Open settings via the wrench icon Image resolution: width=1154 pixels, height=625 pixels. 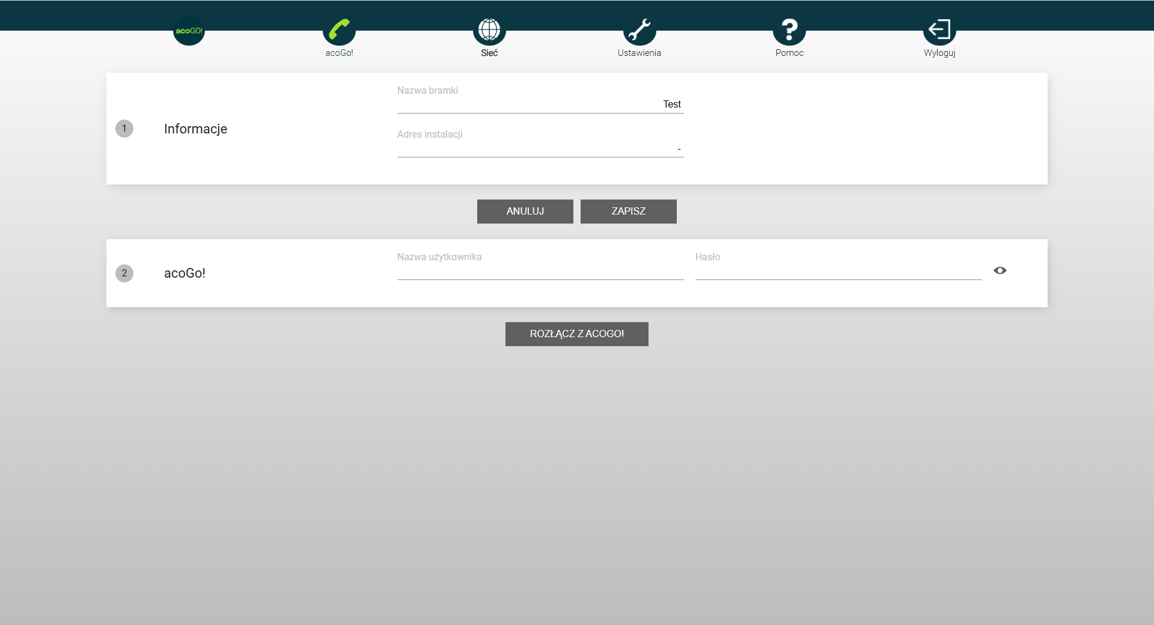639,29
